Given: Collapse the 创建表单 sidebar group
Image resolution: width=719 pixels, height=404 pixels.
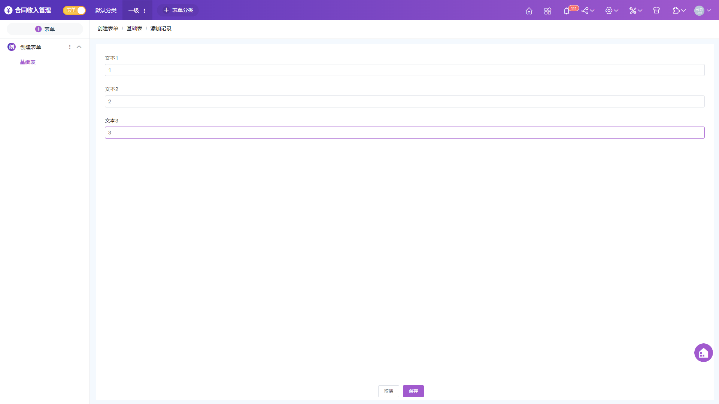Looking at the screenshot, I should click(x=79, y=47).
